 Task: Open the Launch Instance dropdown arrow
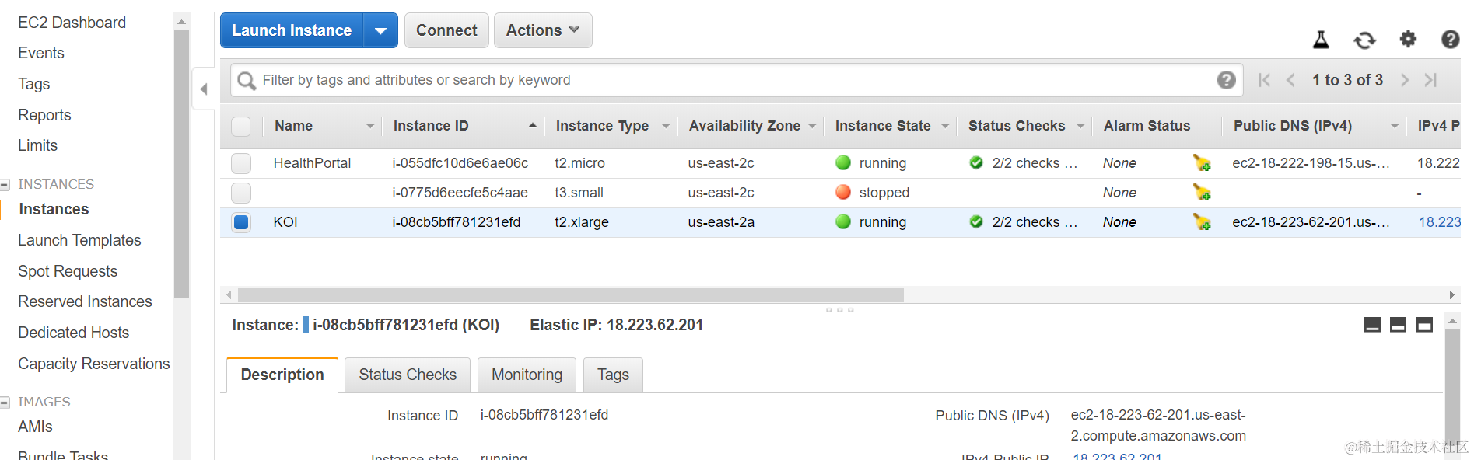[380, 30]
